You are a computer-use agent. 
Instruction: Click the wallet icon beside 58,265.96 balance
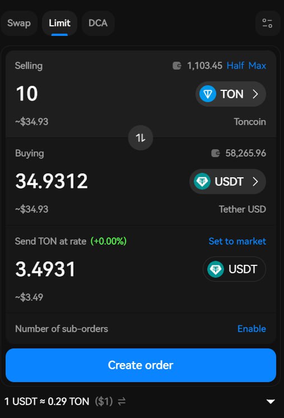pos(215,153)
